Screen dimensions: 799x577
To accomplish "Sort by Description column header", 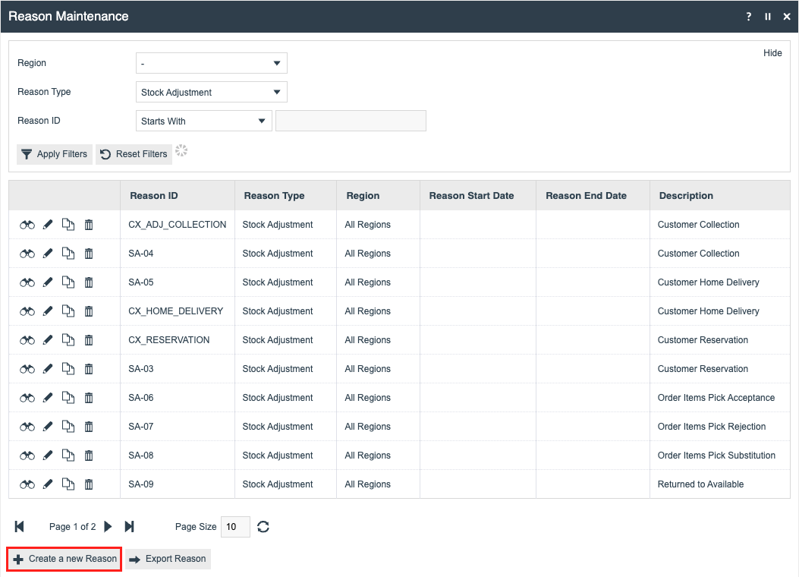I will tap(686, 196).
